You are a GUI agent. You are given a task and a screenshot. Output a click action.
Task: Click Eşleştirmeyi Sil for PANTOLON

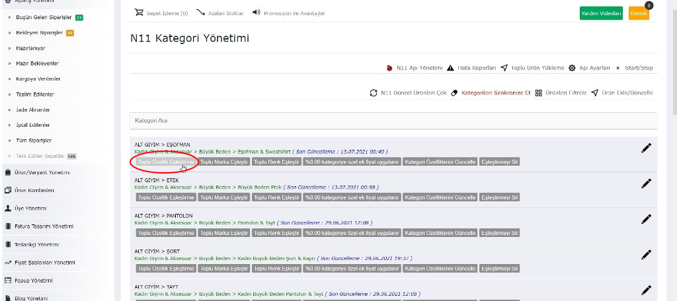(500, 233)
